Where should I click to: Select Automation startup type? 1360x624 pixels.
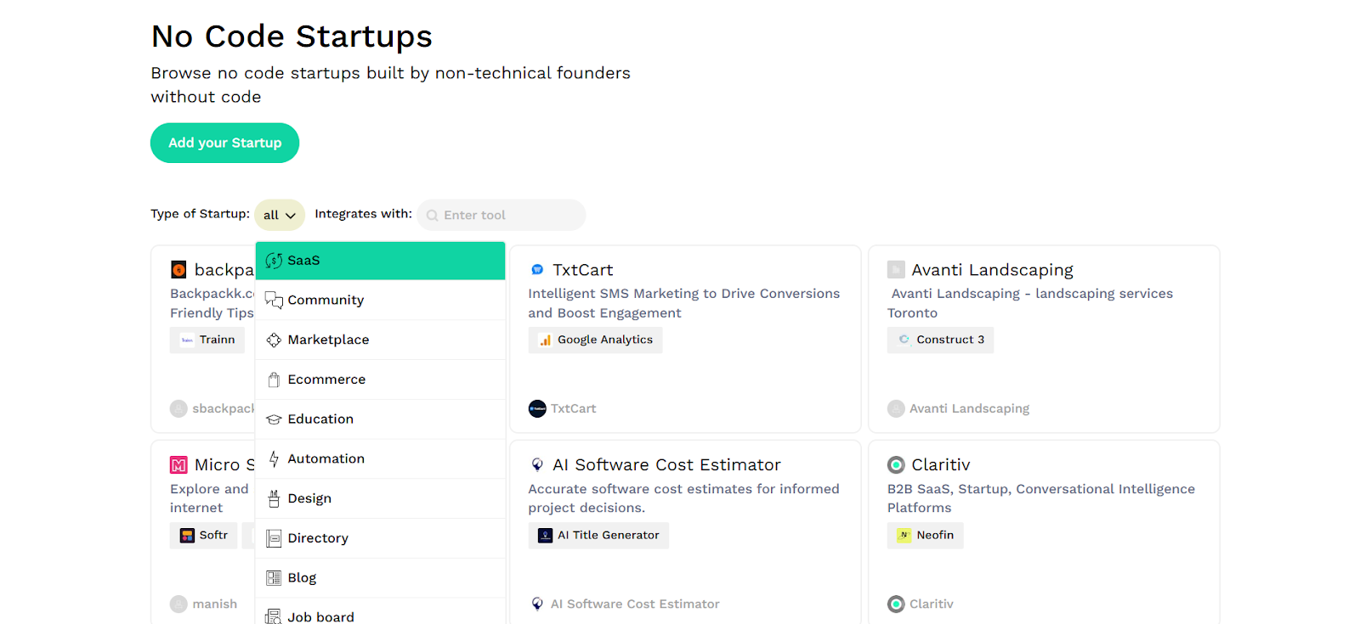point(380,459)
